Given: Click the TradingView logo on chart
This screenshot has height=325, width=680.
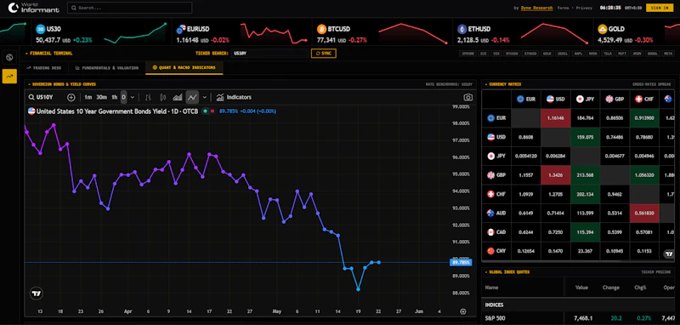Looking at the screenshot, I should [x=37, y=294].
